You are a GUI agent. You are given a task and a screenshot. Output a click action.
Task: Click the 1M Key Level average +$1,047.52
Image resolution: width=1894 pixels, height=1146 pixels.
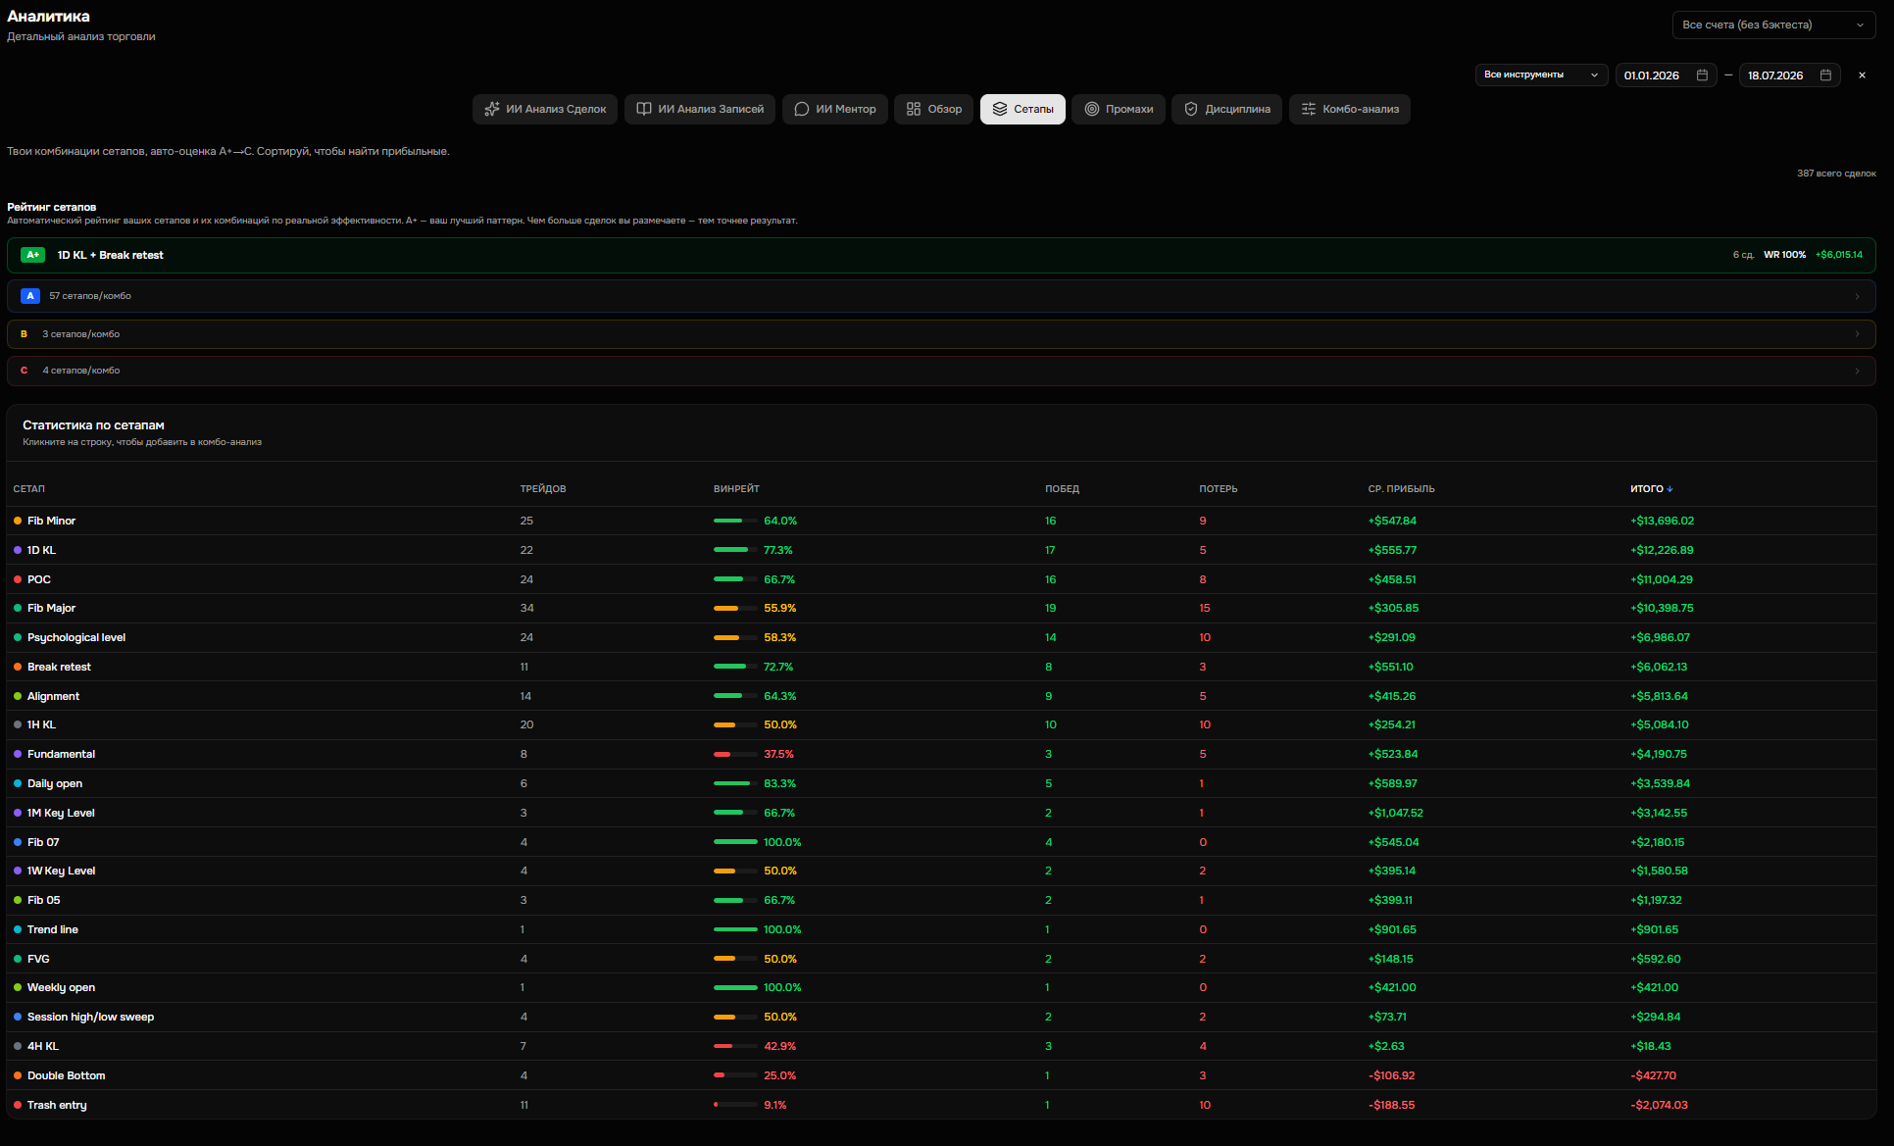tap(1396, 813)
